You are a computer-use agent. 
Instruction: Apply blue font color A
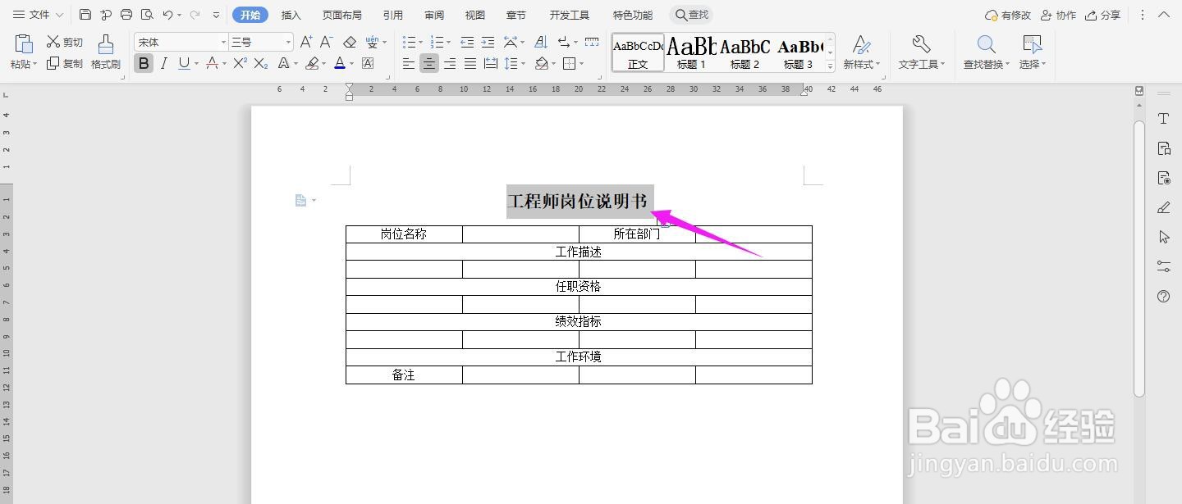coord(339,63)
